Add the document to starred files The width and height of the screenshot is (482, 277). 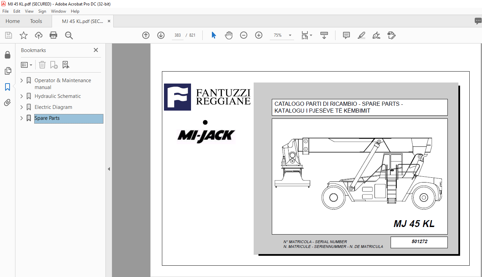click(24, 35)
